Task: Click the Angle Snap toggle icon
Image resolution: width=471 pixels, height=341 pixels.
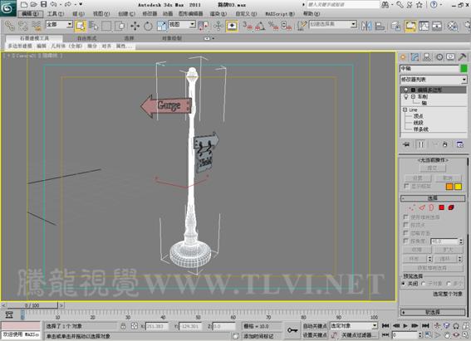Action: pyautogui.click(x=260, y=26)
